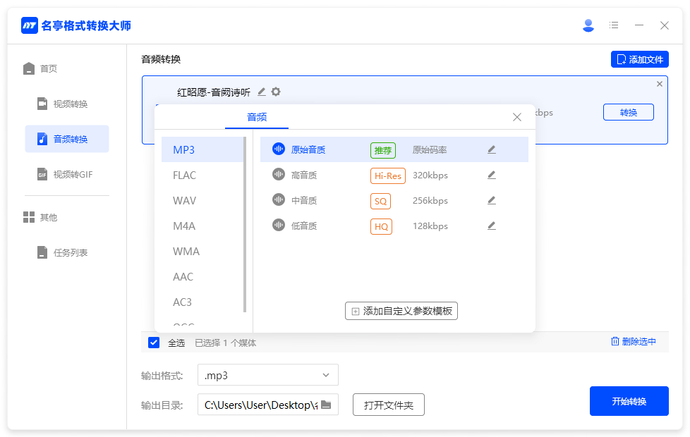Screen dimensions: 690x437
Task: Choose WAV in the format list
Action: [185, 200]
